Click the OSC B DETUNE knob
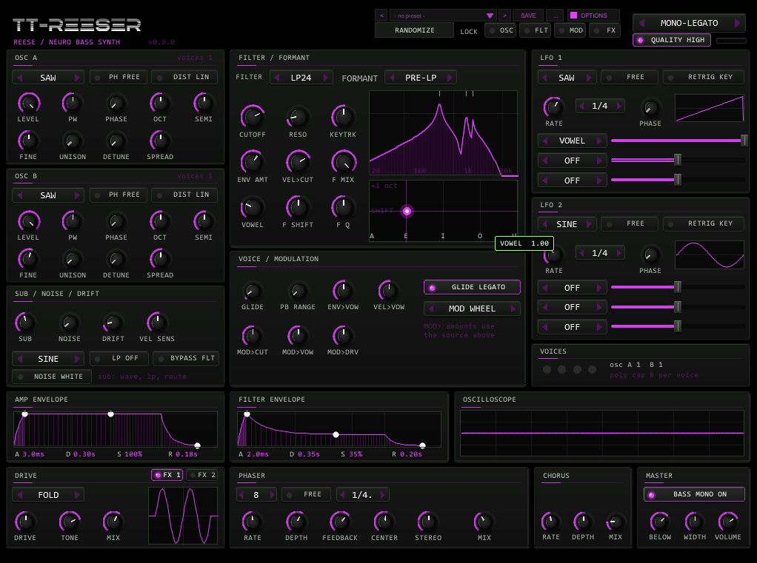This screenshot has width=757, height=563. 116,260
